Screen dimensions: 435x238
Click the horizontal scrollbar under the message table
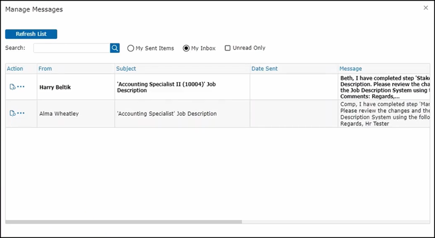pyautogui.click(x=124, y=222)
